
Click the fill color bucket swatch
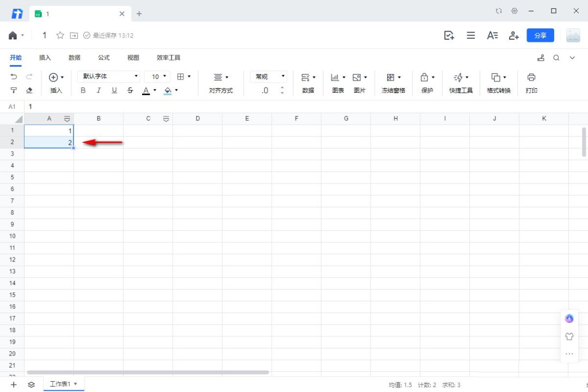[x=168, y=90]
